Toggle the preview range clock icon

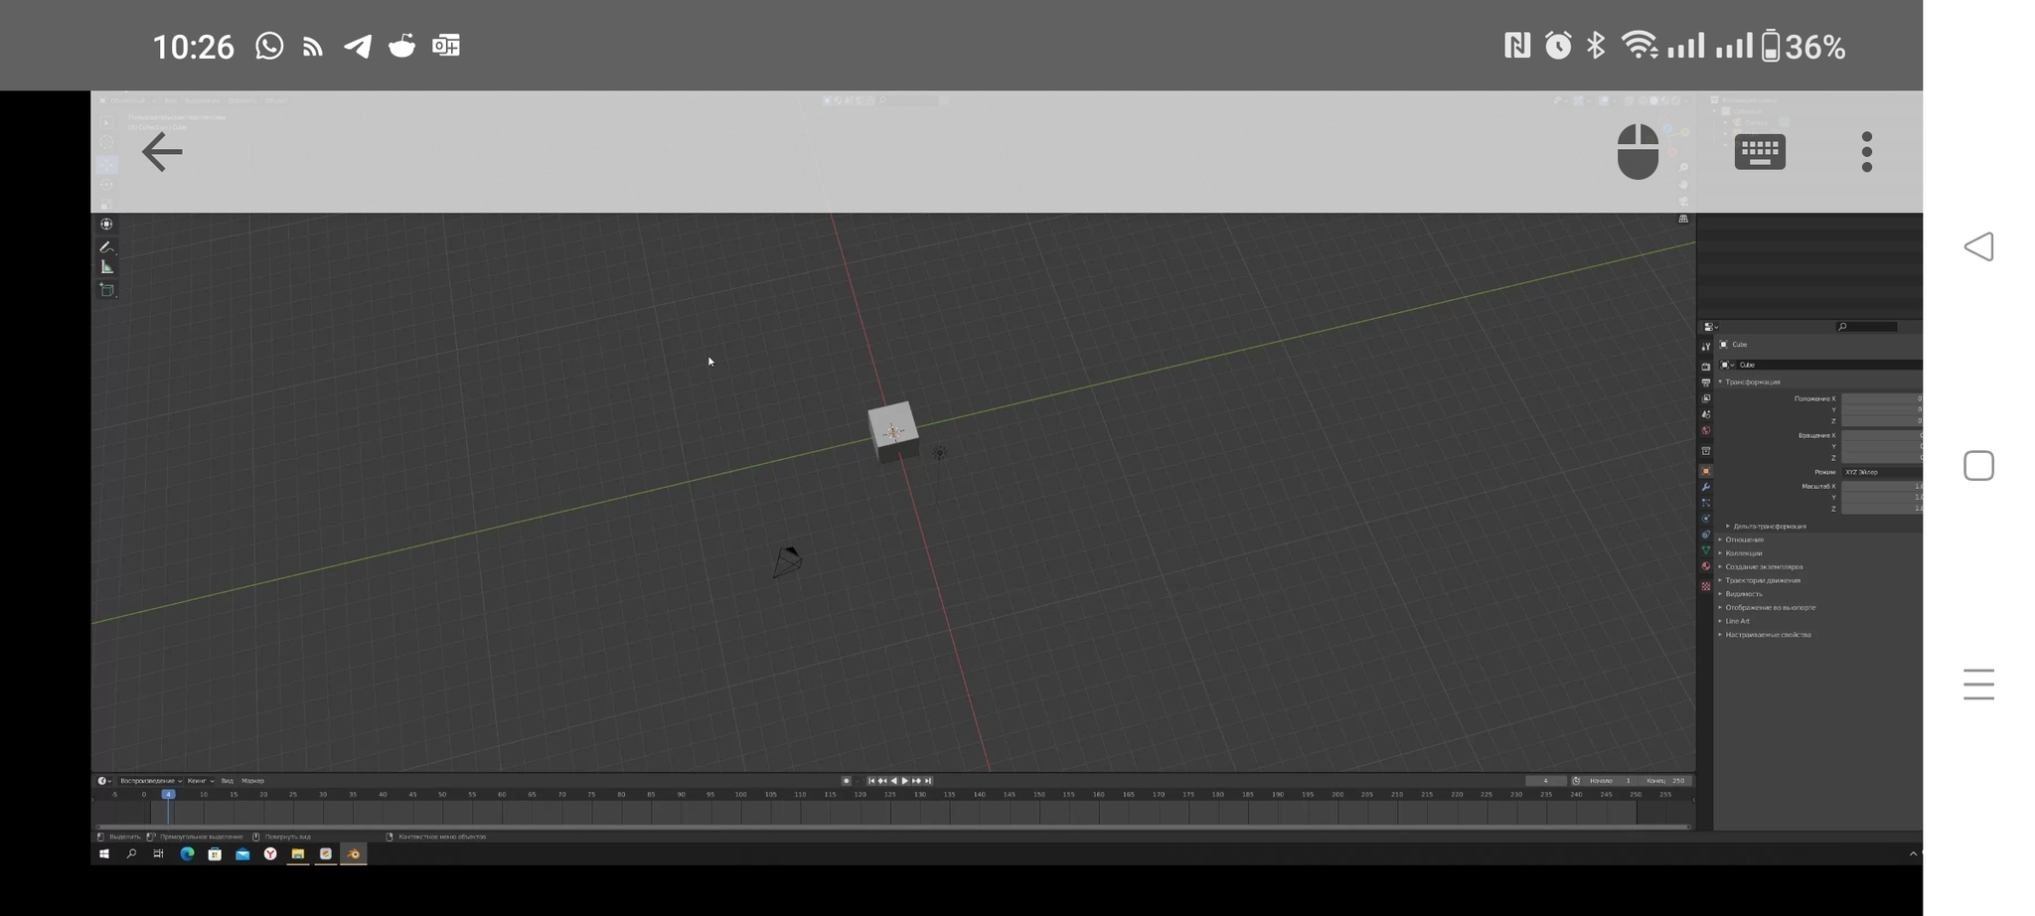1576,781
